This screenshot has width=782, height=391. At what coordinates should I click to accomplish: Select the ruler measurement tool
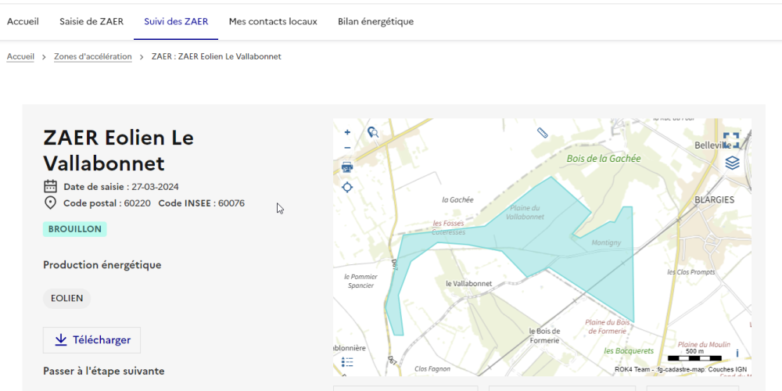[543, 133]
